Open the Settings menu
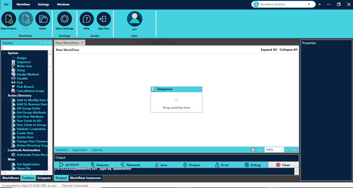The height and width of the screenshot is (188, 353). click(x=43, y=4)
